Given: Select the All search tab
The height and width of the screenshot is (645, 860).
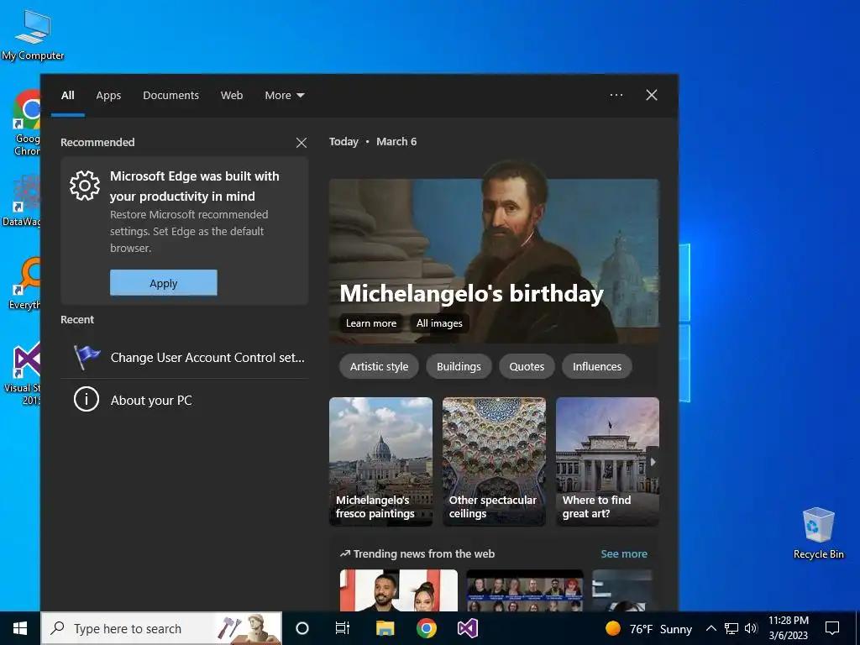Looking at the screenshot, I should [x=67, y=96].
